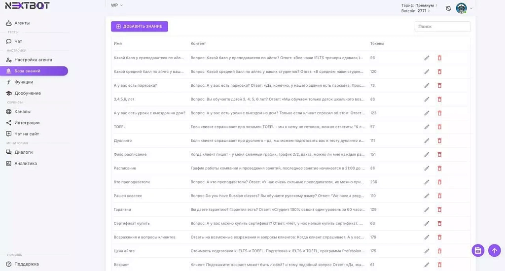The image size is (505, 271).
Task: Click the Поиск search field
Action: coord(442,27)
